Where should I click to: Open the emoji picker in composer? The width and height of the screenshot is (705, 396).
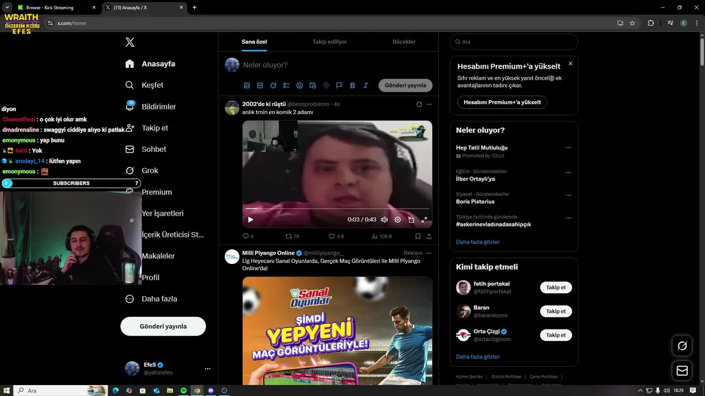tap(300, 86)
